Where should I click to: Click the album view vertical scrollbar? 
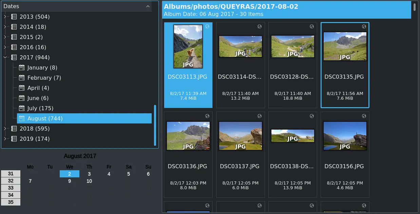point(414,7)
